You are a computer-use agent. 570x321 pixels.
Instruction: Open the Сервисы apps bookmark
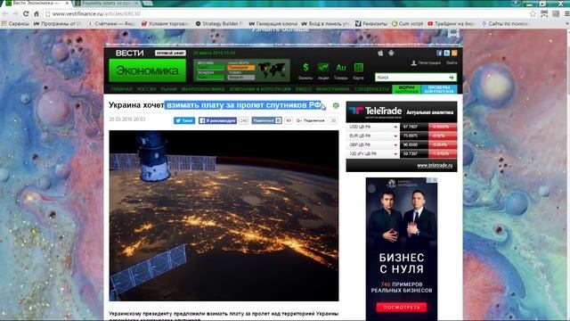point(15,24)
